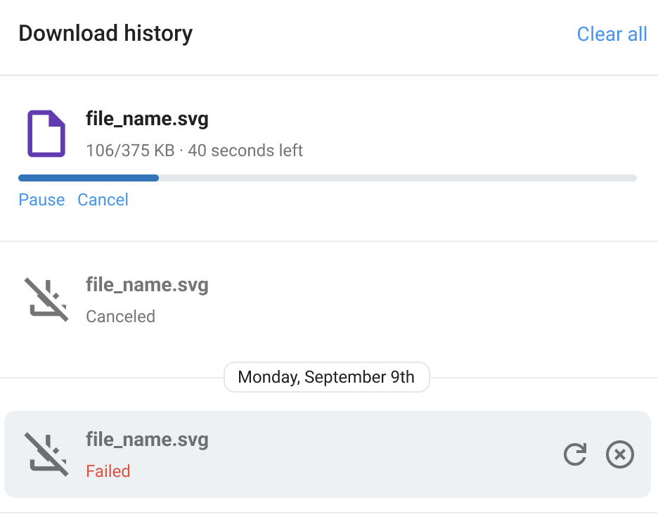658x529 pixels.
Task: Click the blue filled portion of the progress bar
Action: (89, 178)
